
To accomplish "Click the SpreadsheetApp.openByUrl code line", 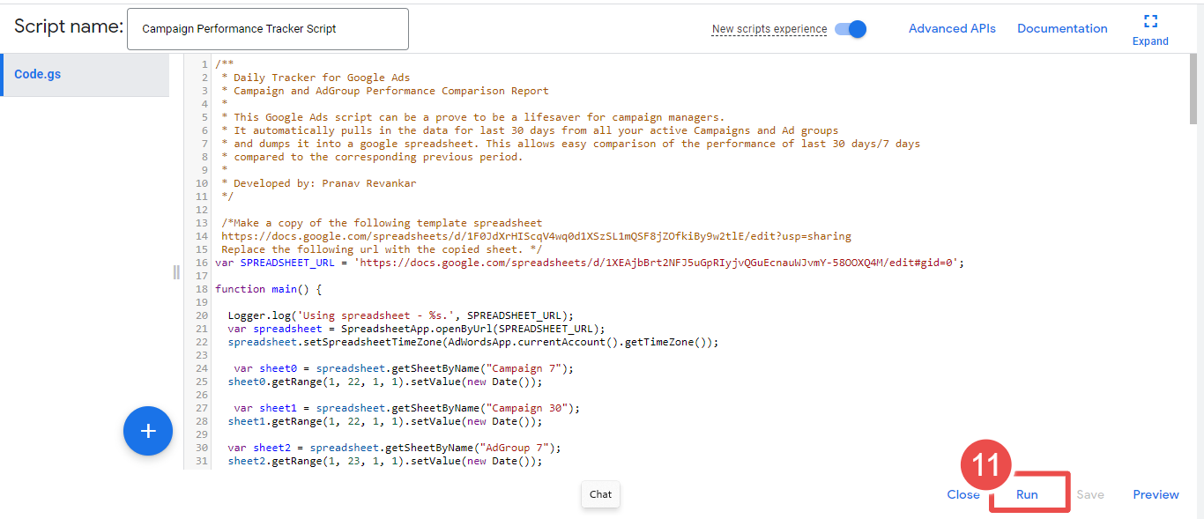I will (416, 329).
